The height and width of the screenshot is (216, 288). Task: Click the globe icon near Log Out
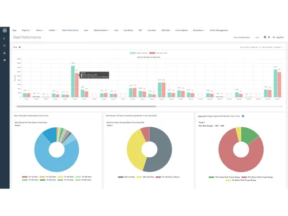[265, 37]
